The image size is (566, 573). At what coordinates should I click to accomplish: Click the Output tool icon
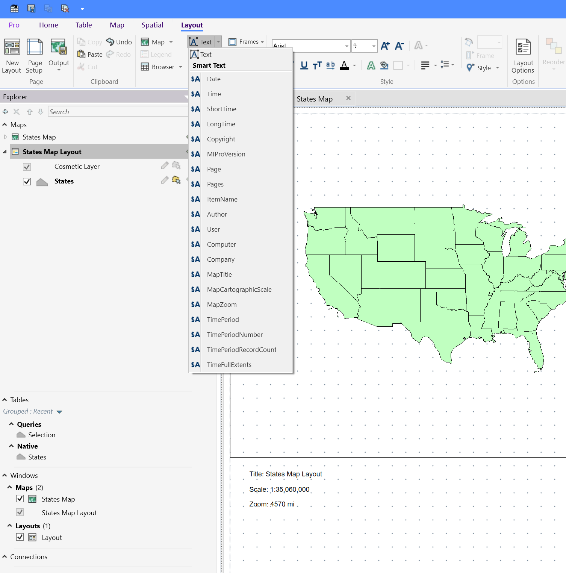pos(59,47)
